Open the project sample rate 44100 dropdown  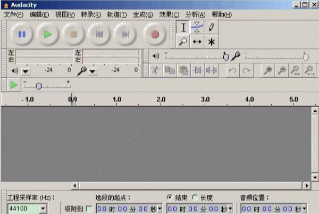point(43,209)
